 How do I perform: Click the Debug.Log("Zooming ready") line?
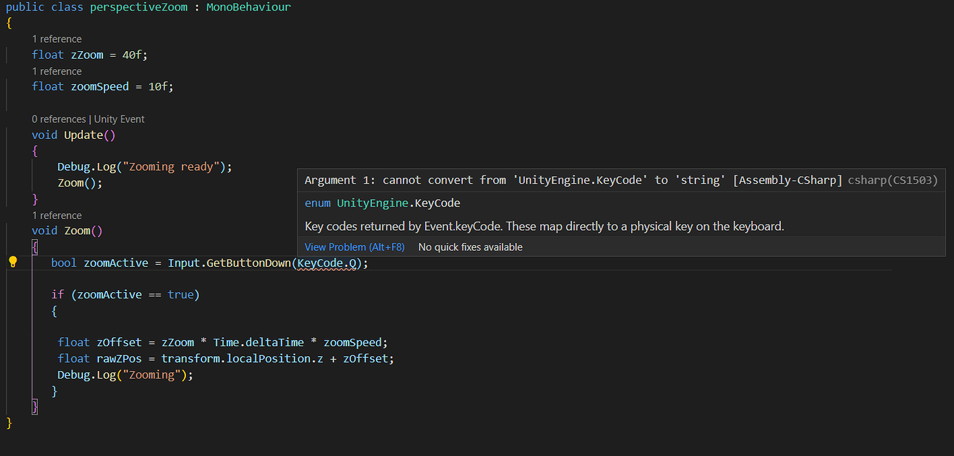[x=145, y=167]
